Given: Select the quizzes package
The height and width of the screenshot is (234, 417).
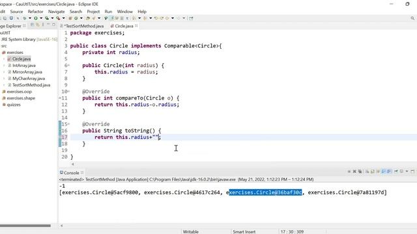Looking at the screenshot, I should pyautogui.click(x=14, y=105).
